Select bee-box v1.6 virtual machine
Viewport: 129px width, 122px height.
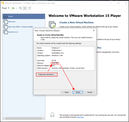24,32
